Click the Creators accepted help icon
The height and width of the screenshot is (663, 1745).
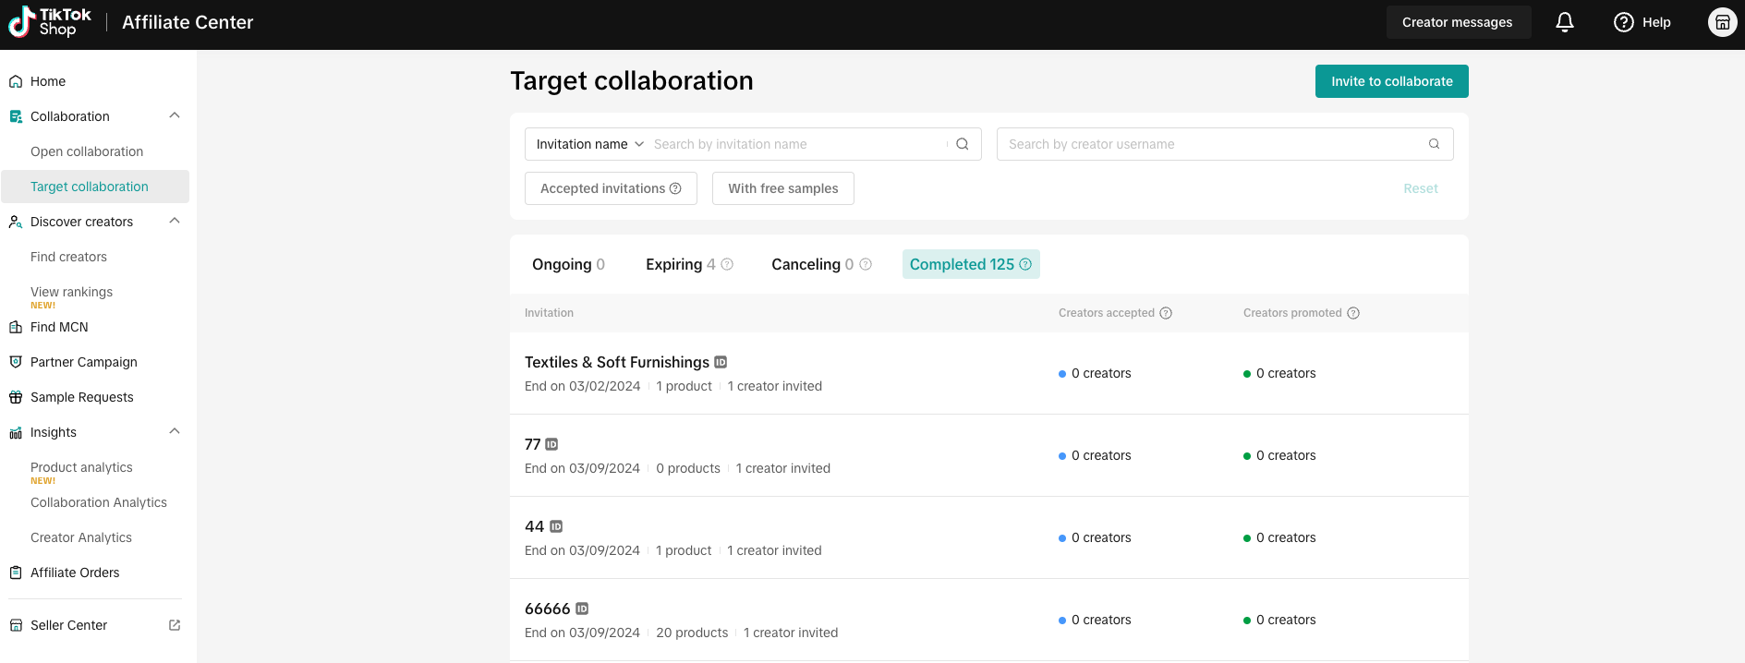[x=1166, y=313]
